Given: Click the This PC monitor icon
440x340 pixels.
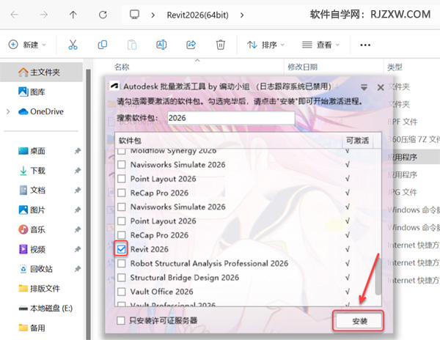Looking at the screenshot, I should (134, 15).
